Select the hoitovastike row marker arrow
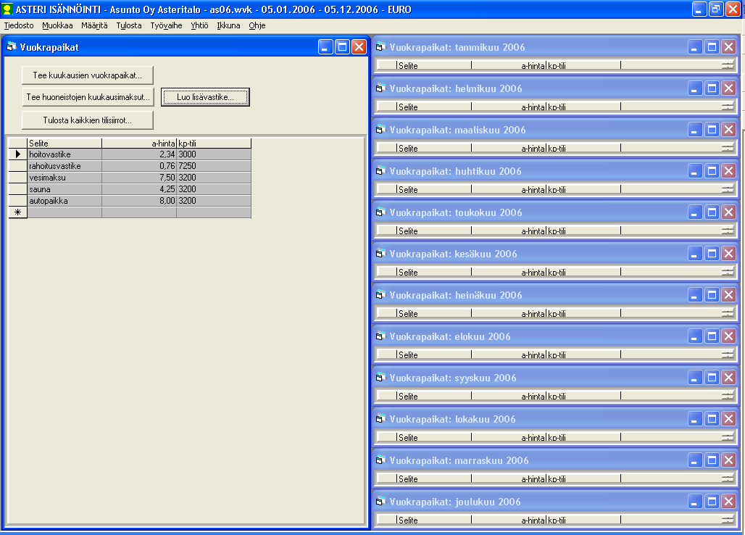 [18, 154]
